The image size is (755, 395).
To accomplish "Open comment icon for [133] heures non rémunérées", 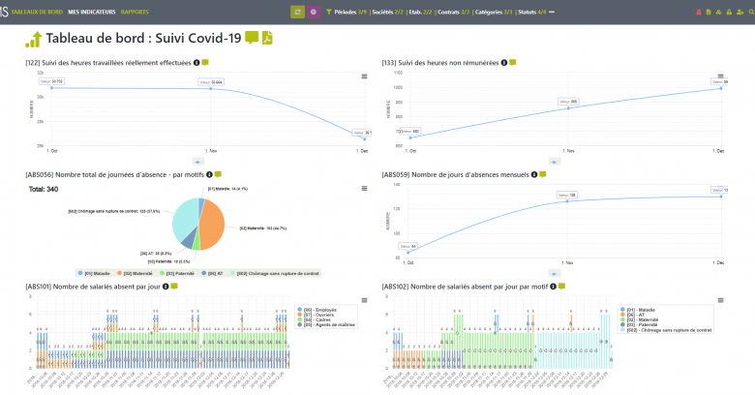I will pyautogui.click(x=512, y=63).
